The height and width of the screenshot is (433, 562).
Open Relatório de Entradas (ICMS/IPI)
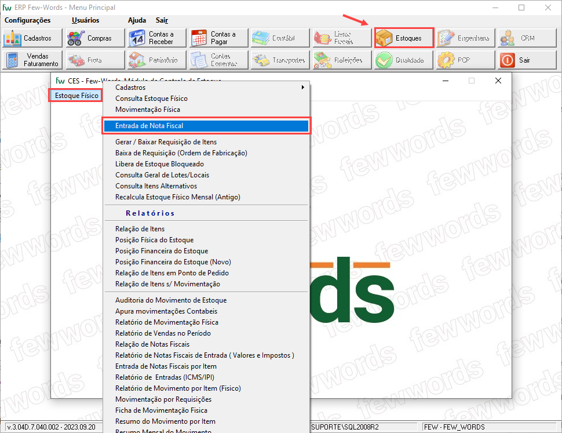(x=206, y=377)
